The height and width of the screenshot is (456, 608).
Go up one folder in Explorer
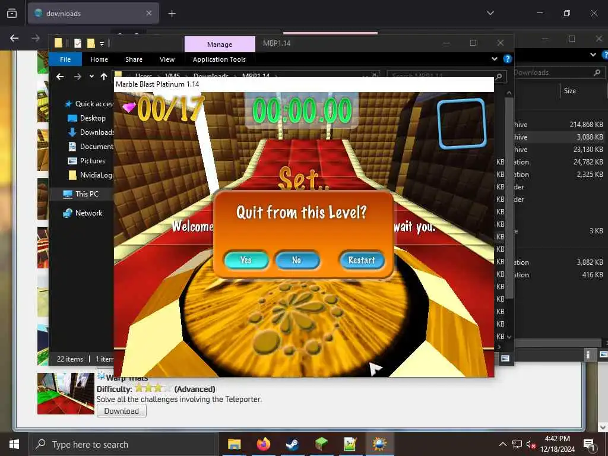click(104, 77)
